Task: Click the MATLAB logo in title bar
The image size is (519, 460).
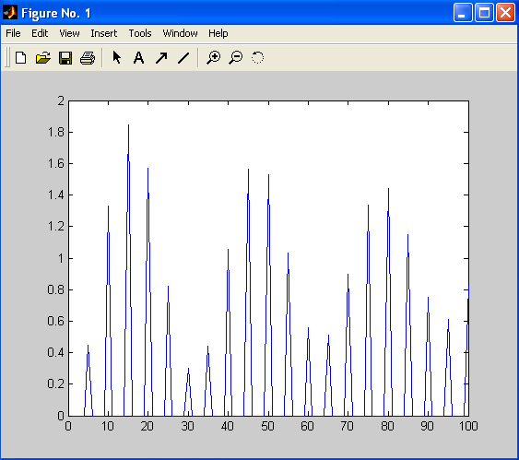Action: click(x=10, y=13)
